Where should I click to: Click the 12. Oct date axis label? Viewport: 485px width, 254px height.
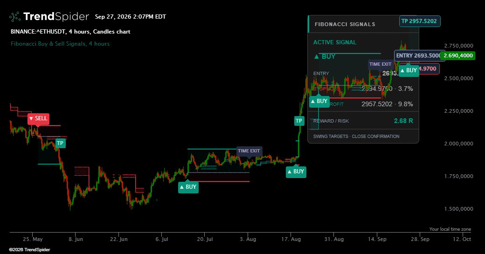click(462, 239)
